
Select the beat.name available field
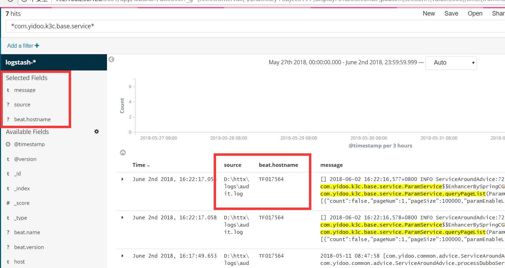(x=27, y=232)
